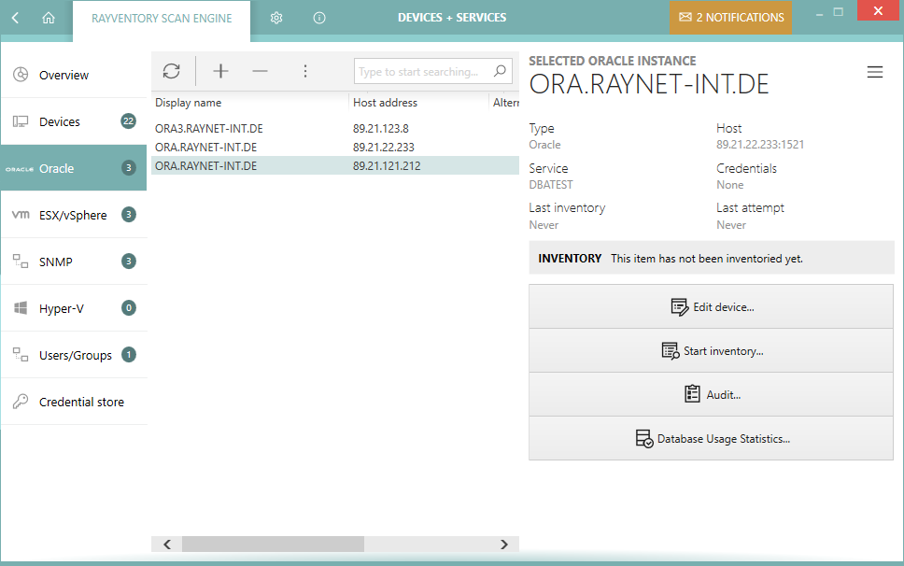Image resolution: width=904 pixels, height=566 pixels.
Task: Click the info circle icon
Action: (319, 18)
